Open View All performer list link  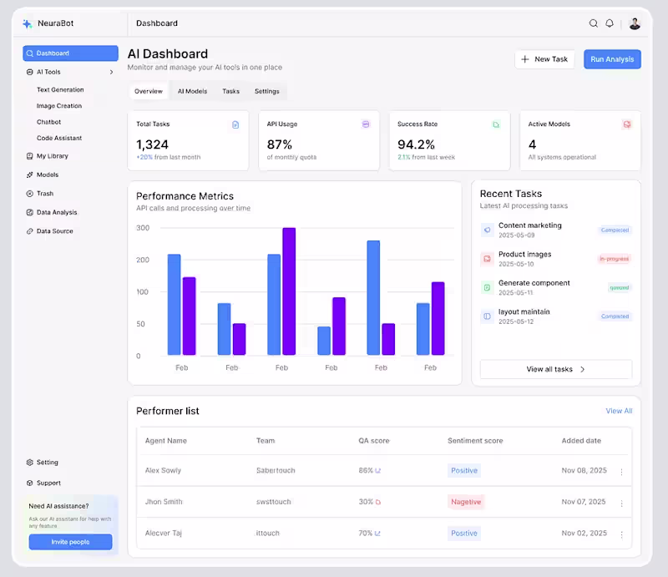point(619,411)
